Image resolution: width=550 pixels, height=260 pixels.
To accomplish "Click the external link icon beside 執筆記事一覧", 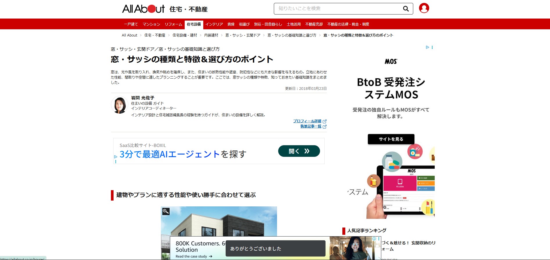I will pos(325,127).
